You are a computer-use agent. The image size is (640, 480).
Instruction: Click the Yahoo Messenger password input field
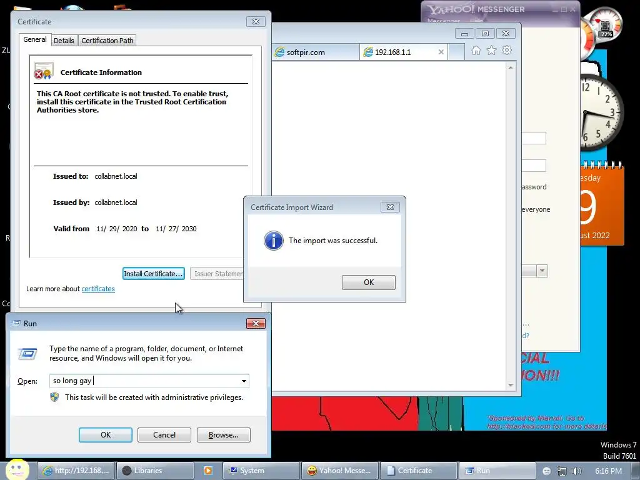(x=534, y=166)
